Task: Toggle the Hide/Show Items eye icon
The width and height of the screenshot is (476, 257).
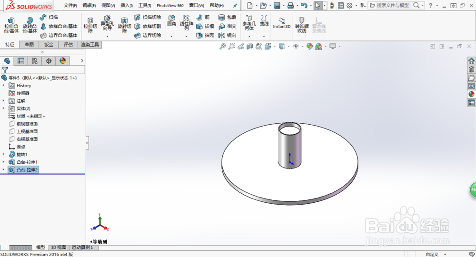Action: pyautogui.click(x=296, y=47)
